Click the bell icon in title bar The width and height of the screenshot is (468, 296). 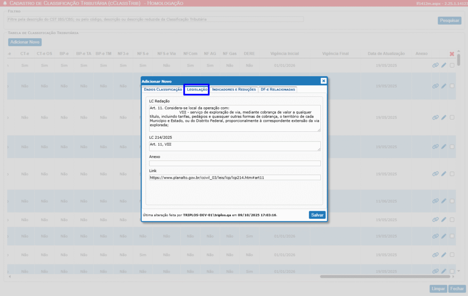pyautogui.click(x=5, y=3)
